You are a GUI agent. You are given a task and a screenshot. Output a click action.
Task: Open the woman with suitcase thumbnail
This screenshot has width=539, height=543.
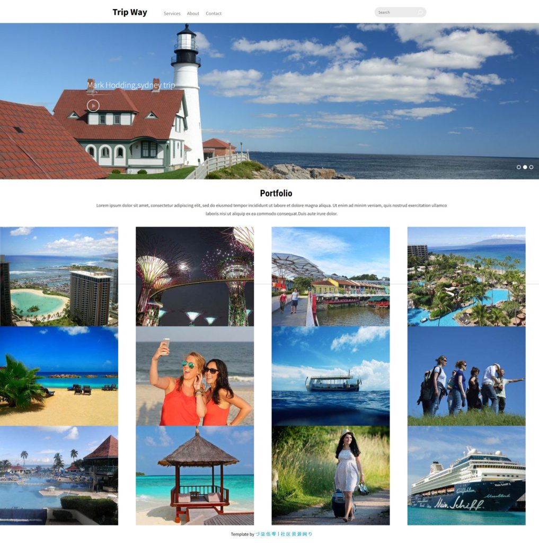(330, 476)
